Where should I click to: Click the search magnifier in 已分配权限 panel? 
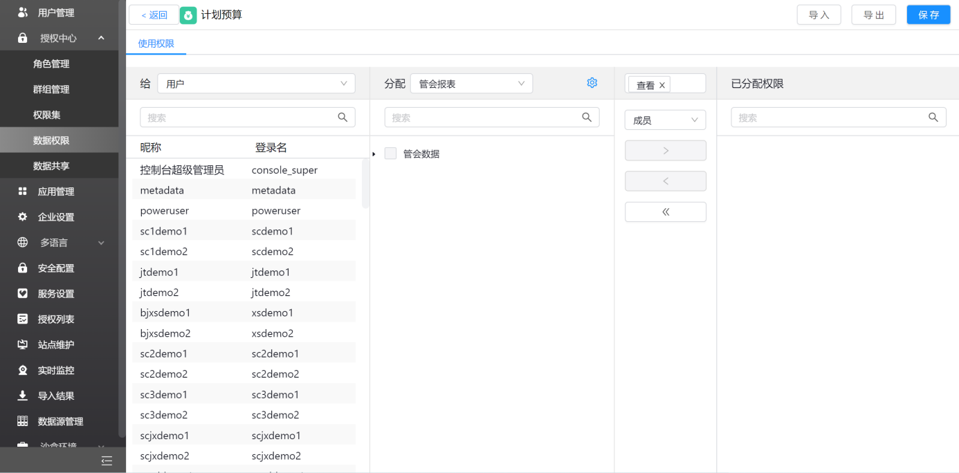click(x=933, y=118)
